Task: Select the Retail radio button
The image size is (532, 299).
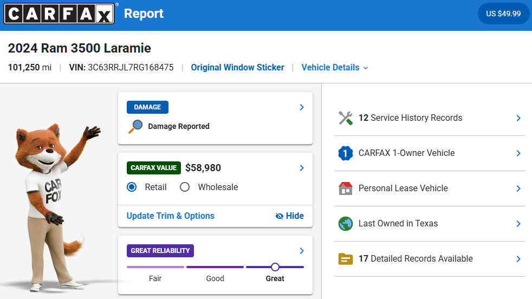Action: click(132, 187)
